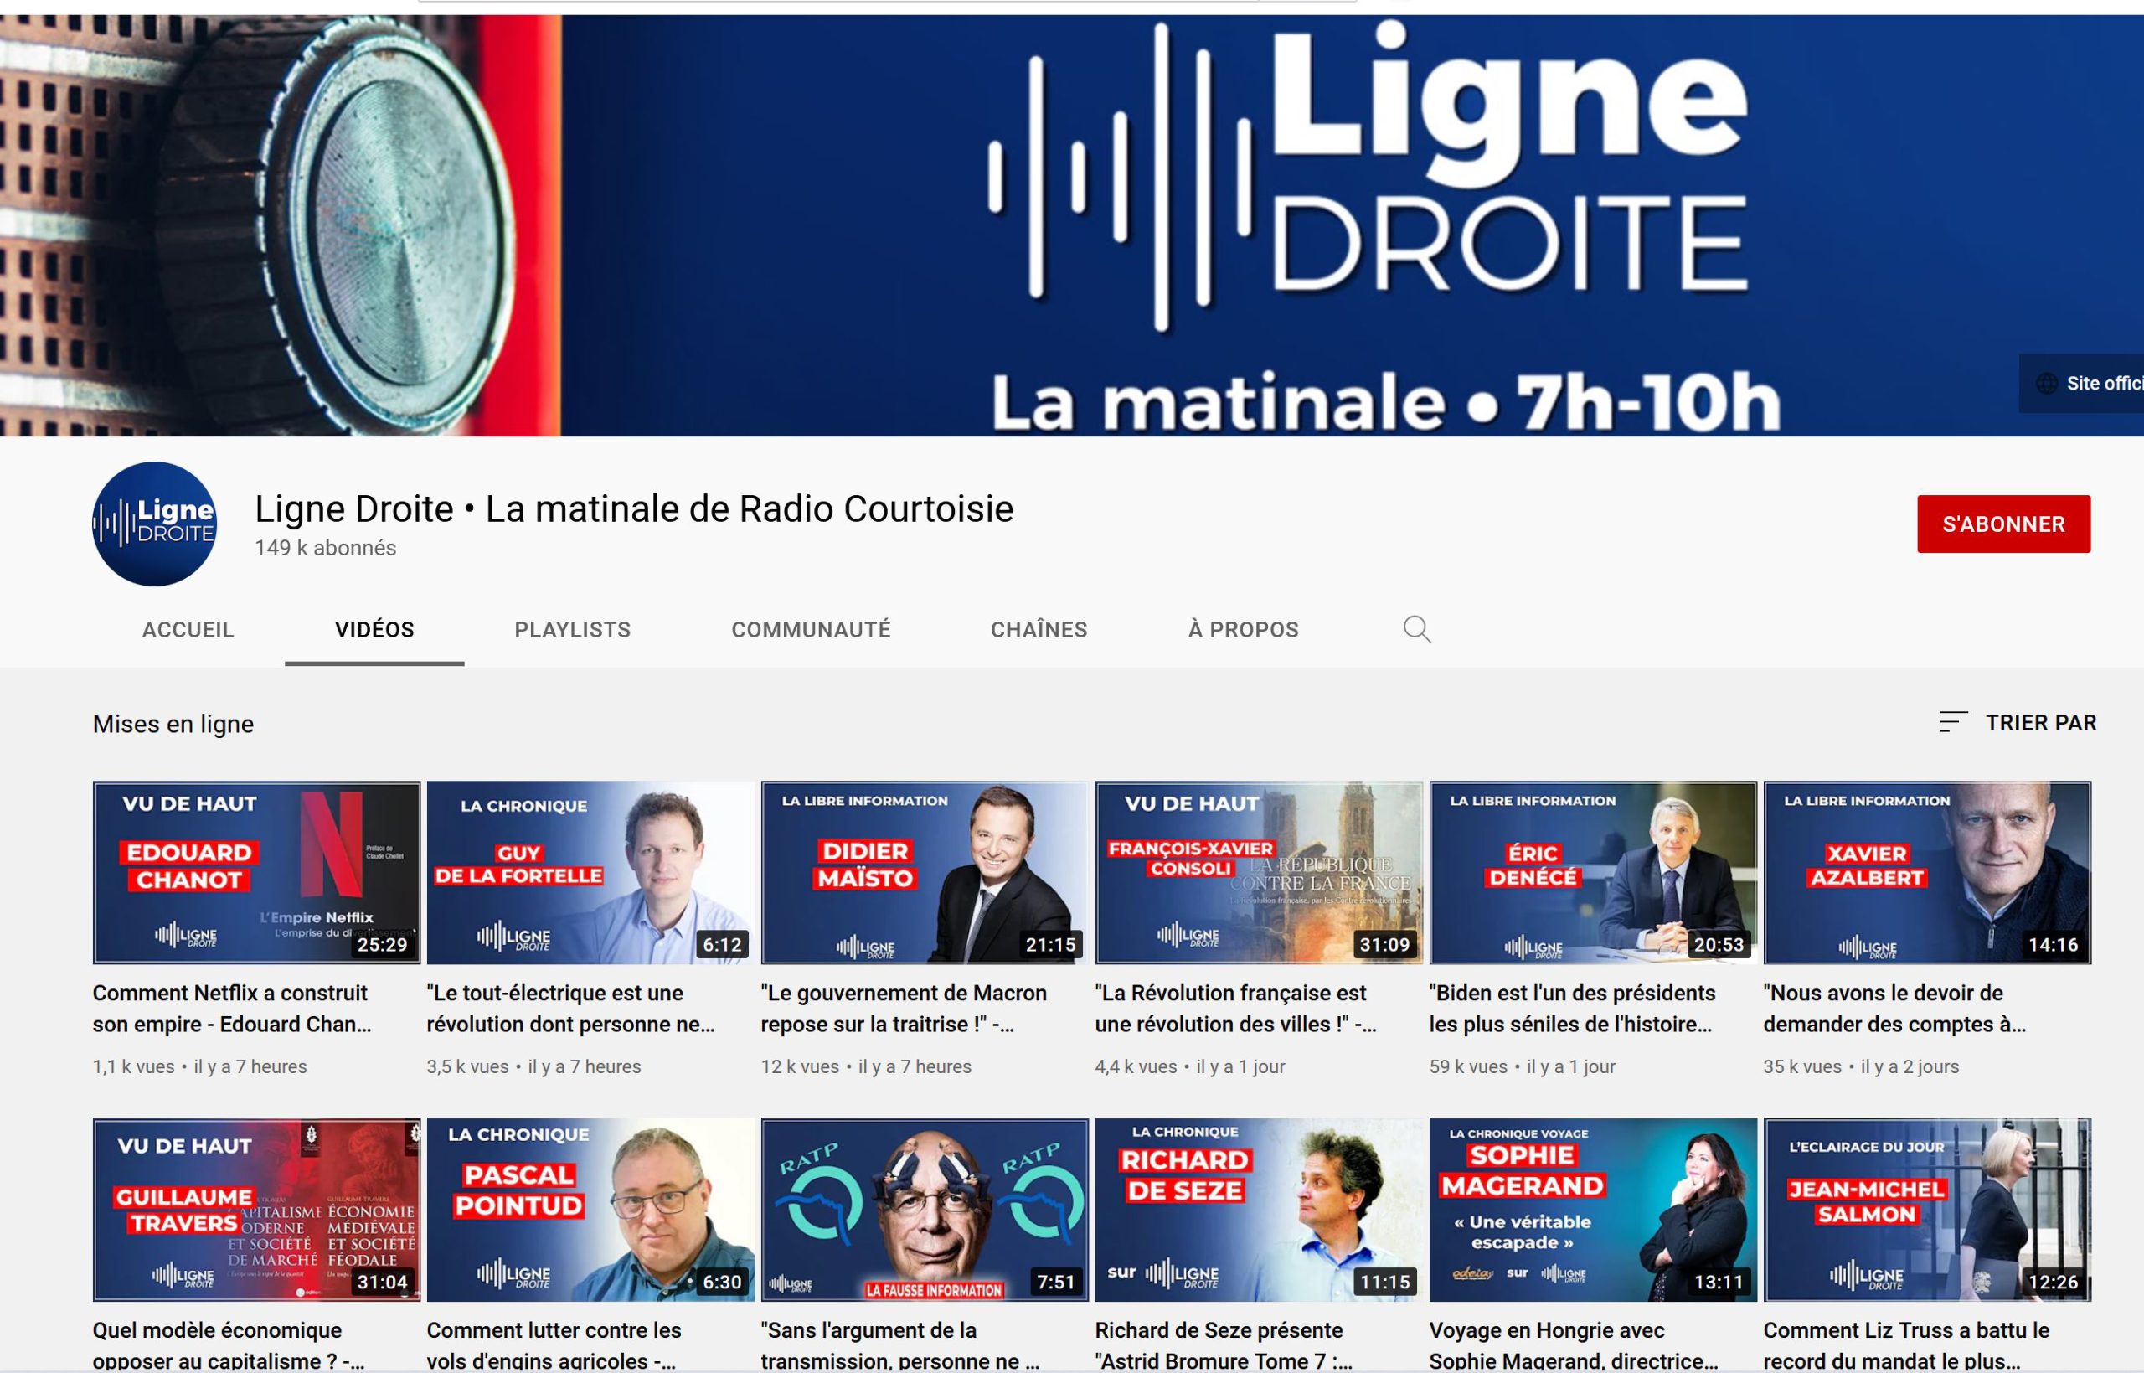Click the Ligne Droite channel banner image
Image resolution: width=2144 pixels, height=1373 pixels.
[1072, 225]
